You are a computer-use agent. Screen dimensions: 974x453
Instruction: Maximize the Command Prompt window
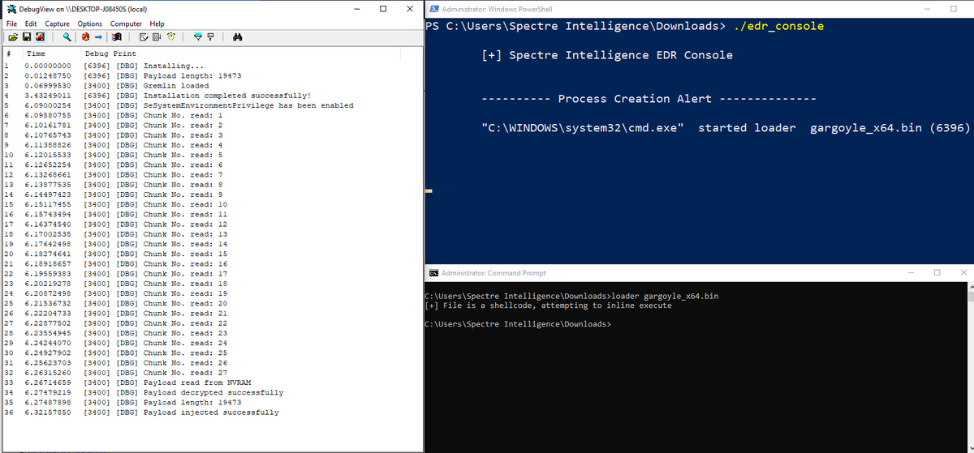click(x=939, y=273)
